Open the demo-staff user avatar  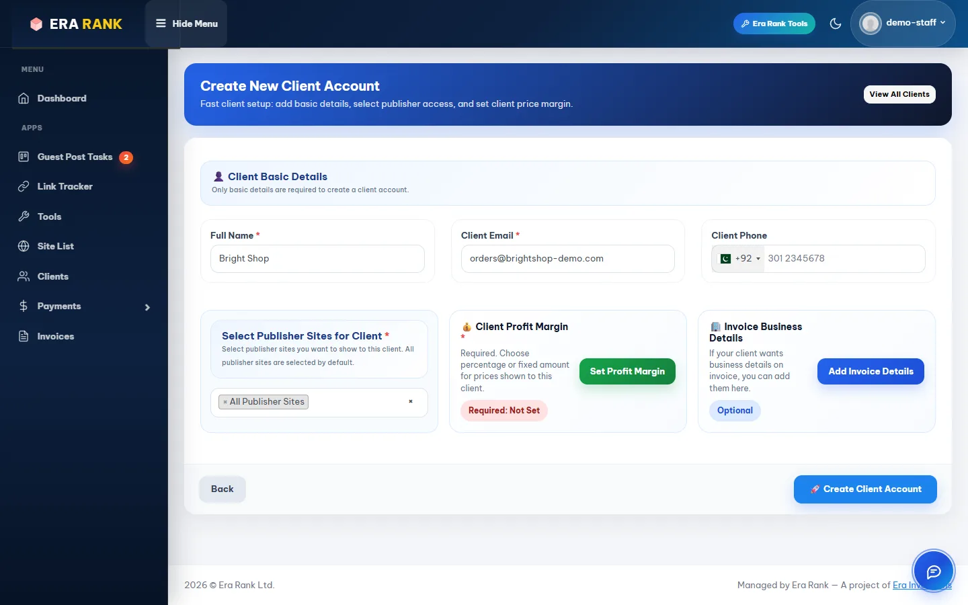pyautogui.click(x=871, y=24)
